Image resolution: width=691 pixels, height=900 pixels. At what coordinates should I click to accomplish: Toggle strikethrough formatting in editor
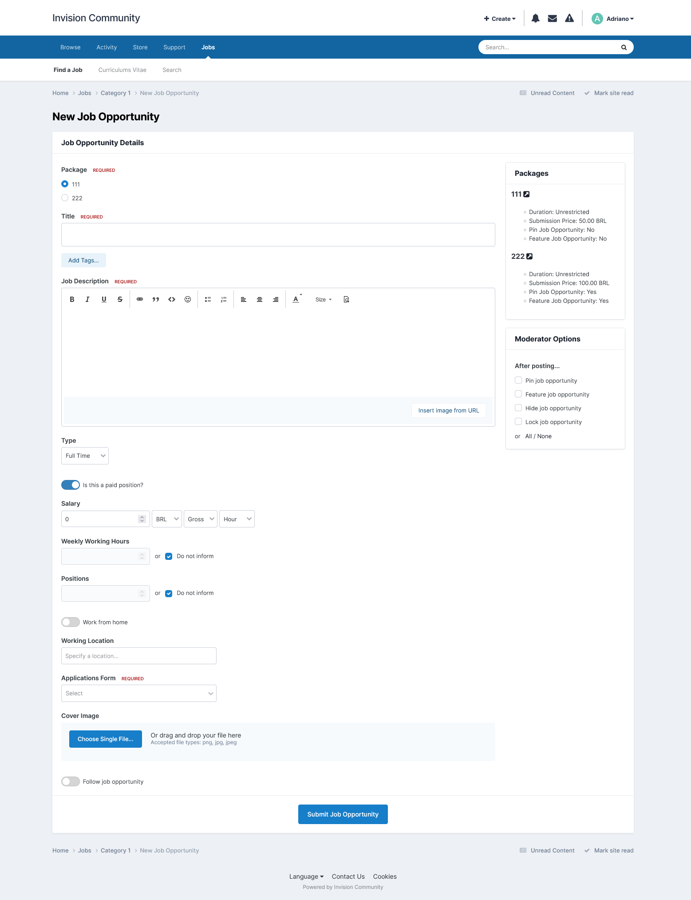click(x=120, y=299)
